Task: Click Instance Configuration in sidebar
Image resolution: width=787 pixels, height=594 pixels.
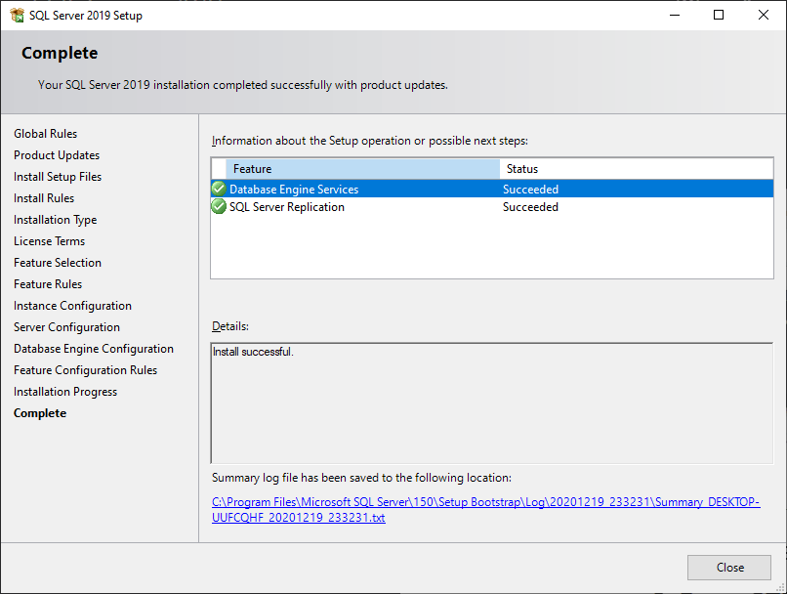Action: pyautogui.click(x=72, y=306)
